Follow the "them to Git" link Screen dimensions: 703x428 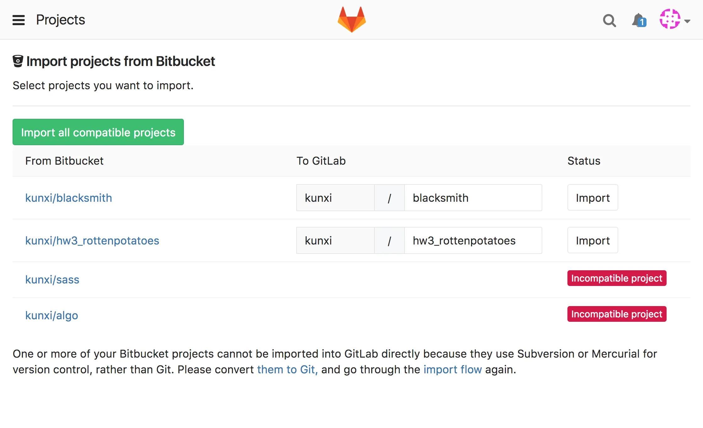[x=287, y=370]
